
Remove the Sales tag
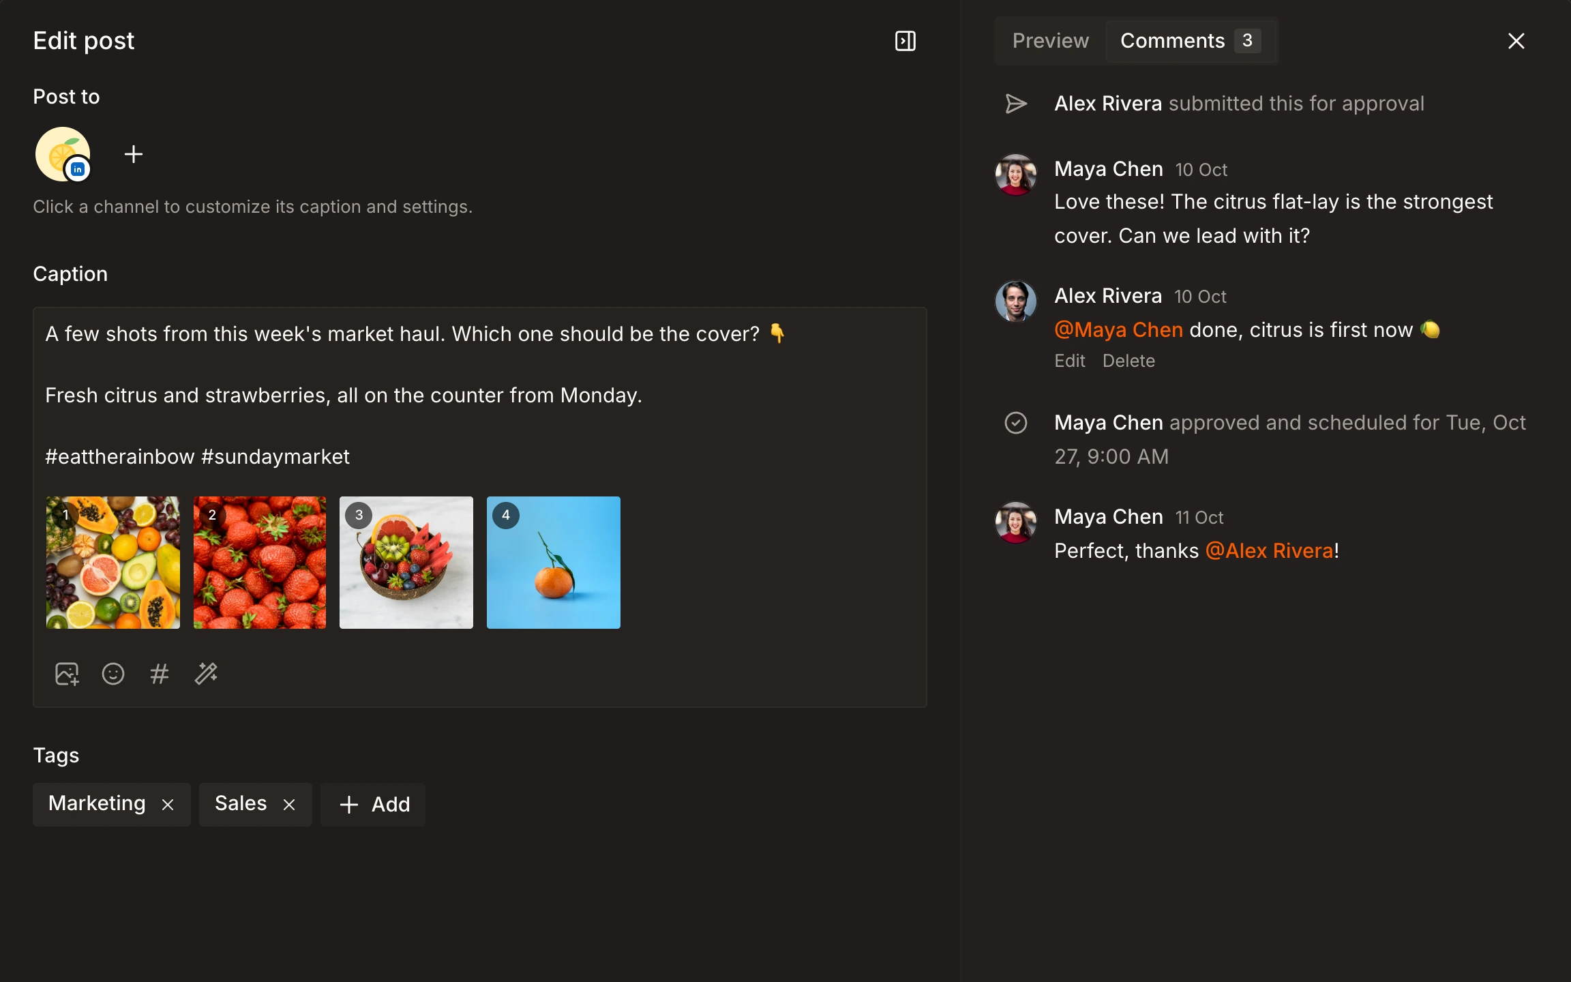click(289, 805)
